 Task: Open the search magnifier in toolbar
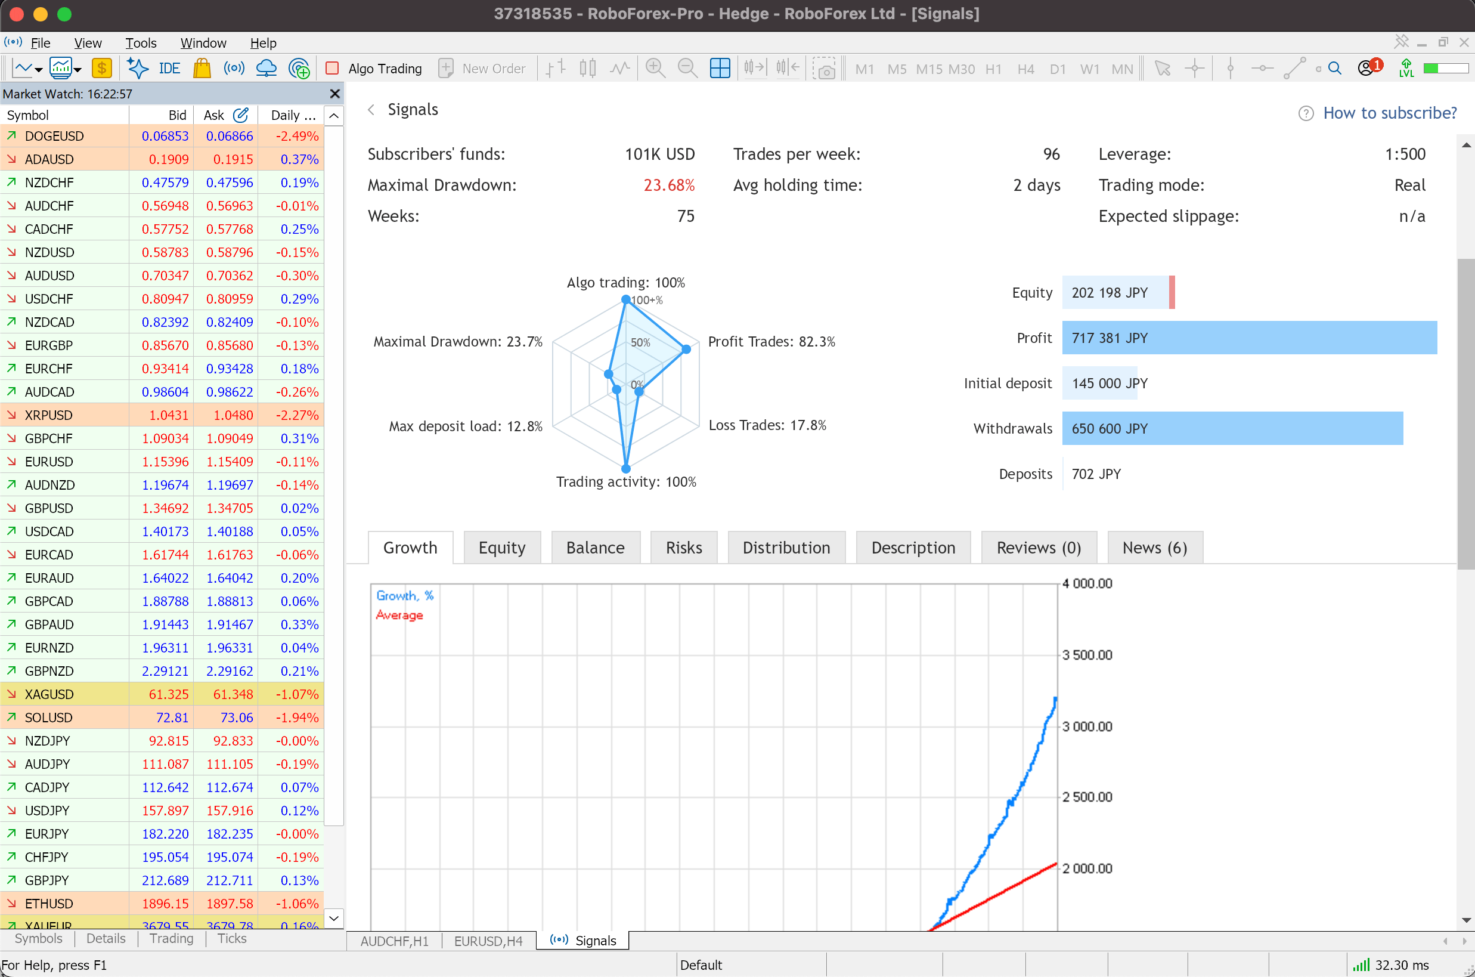pyautogui.click(x=1334, y=68)
